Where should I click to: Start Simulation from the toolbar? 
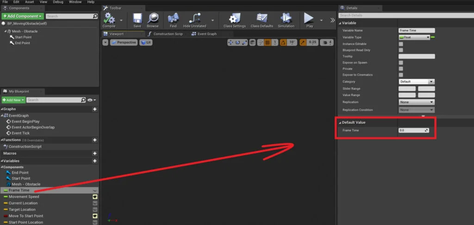[x=286, y=19]
